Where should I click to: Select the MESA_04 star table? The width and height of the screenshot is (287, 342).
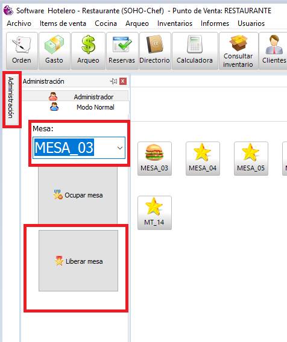[203, 158]
